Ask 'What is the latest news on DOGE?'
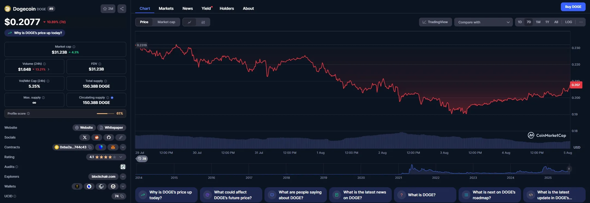Image resolution: width=590 pixels, height=203 pixels. click(360, 195)
